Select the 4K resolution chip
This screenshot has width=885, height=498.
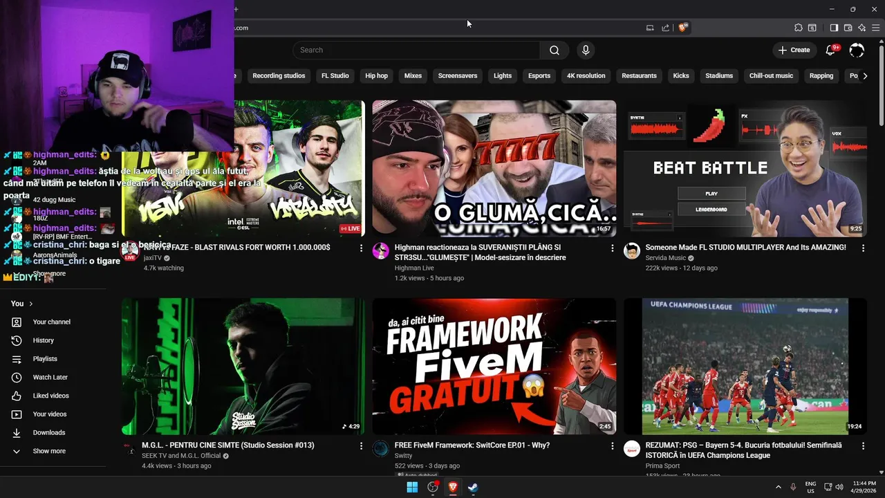(586, 76)
